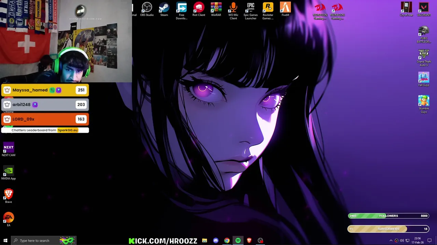
Task: Click the Subscribers goal progress bar
Action: pyautogui.click(x=389, y=229)
